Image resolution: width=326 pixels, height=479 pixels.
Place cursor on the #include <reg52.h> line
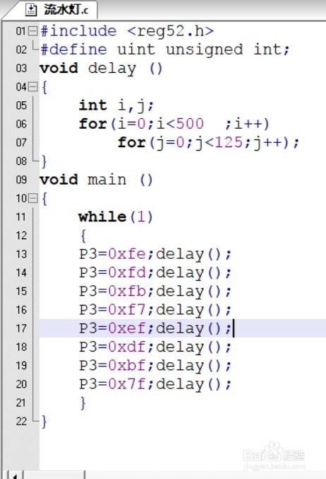click(127, 31)
